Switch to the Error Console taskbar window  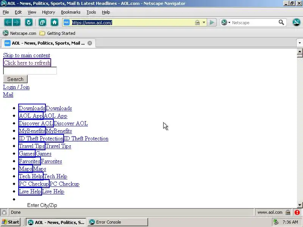[118, 222]
